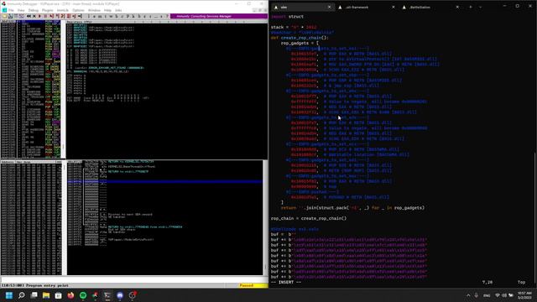Open the Help menu in Immunity Debugger

coord(107,10)
